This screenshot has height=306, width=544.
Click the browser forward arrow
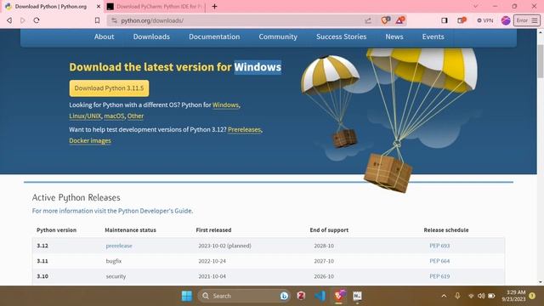click(23, 20)
